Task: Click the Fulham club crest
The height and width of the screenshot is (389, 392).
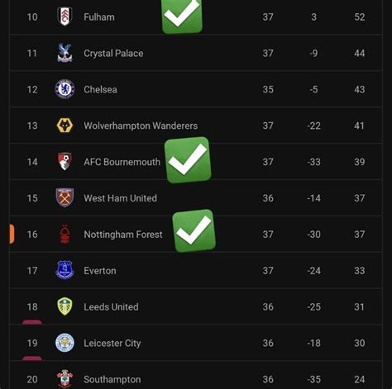Action: coord(65,17)
